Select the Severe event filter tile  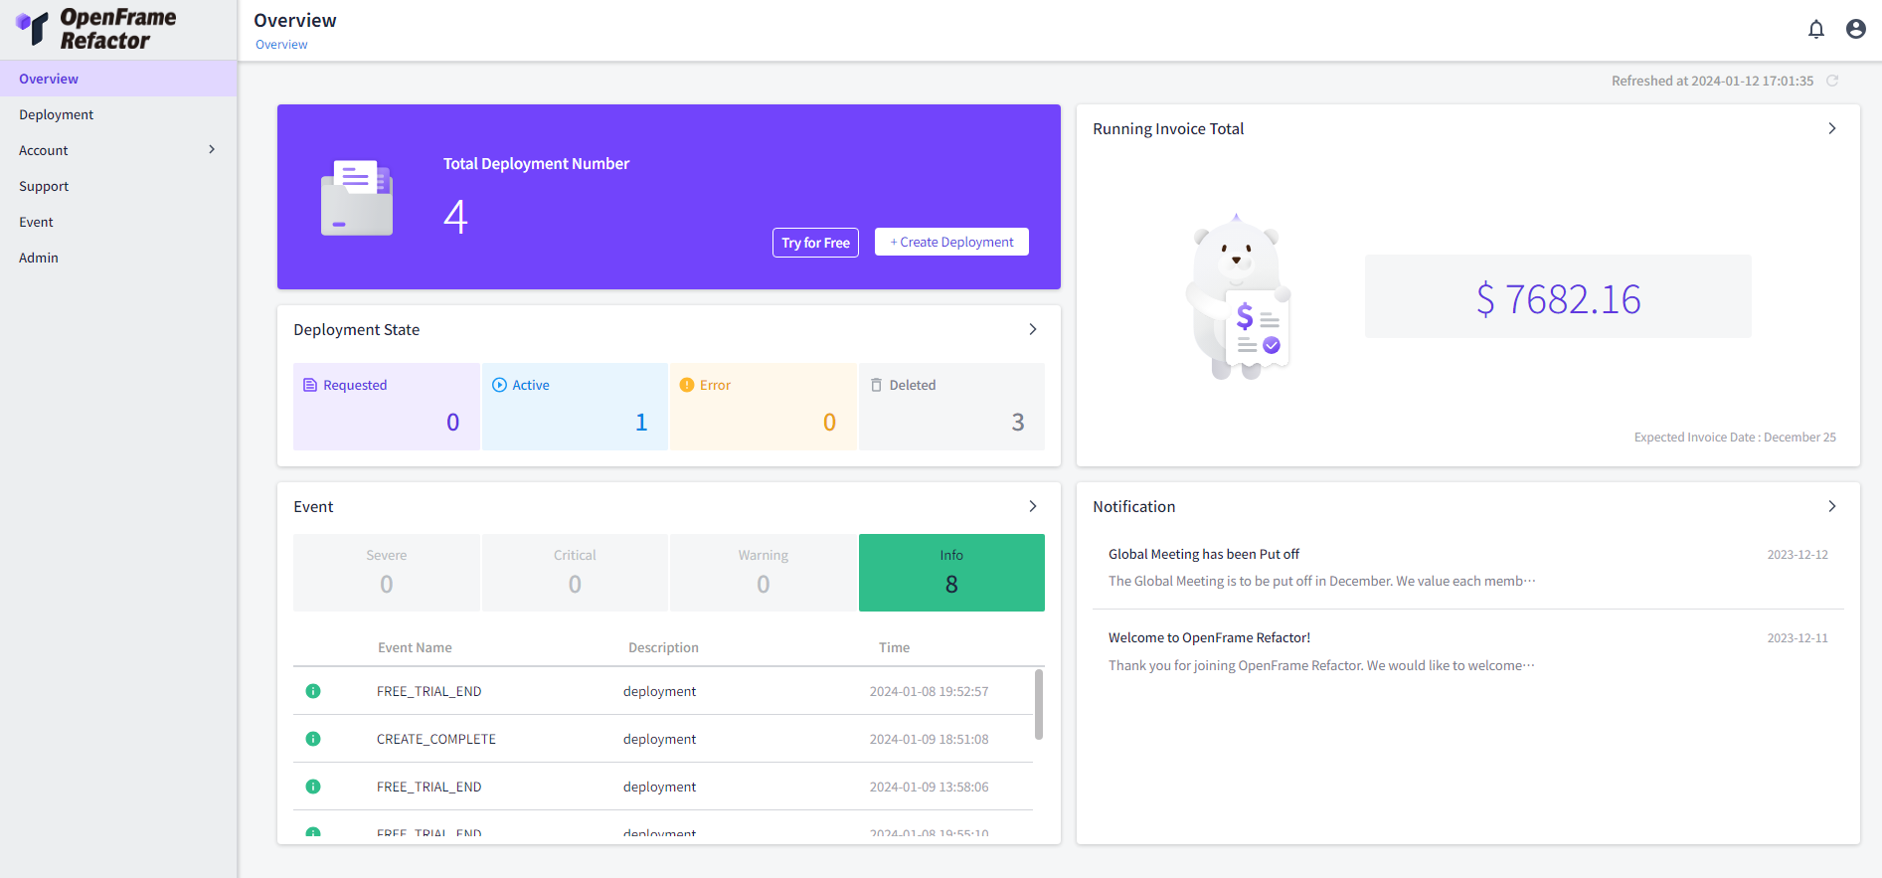[386, 572]
